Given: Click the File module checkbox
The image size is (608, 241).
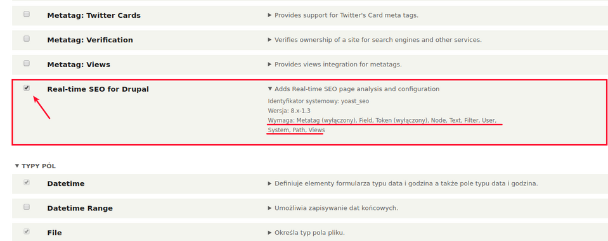Looking at the screenshot, I should tap(27, 232).
